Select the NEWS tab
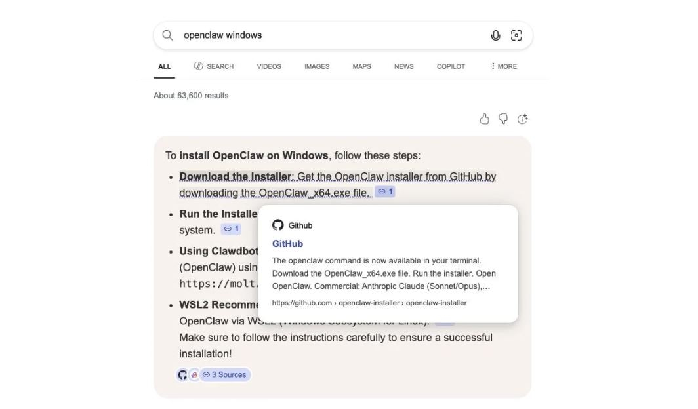Image resolution: width=698 pixels, height=409 pixels. 403,66
